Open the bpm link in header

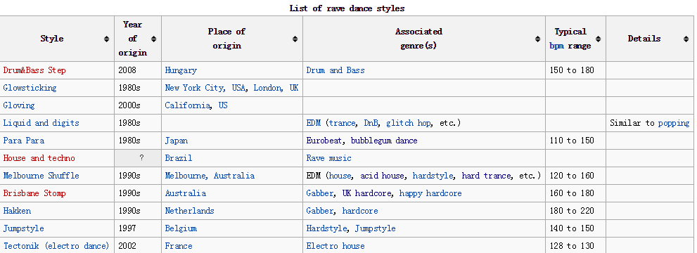click(556, 46)
